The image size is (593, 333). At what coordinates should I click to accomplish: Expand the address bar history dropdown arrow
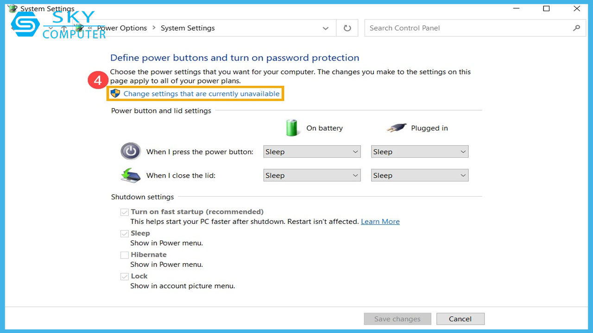coord(325,28)
